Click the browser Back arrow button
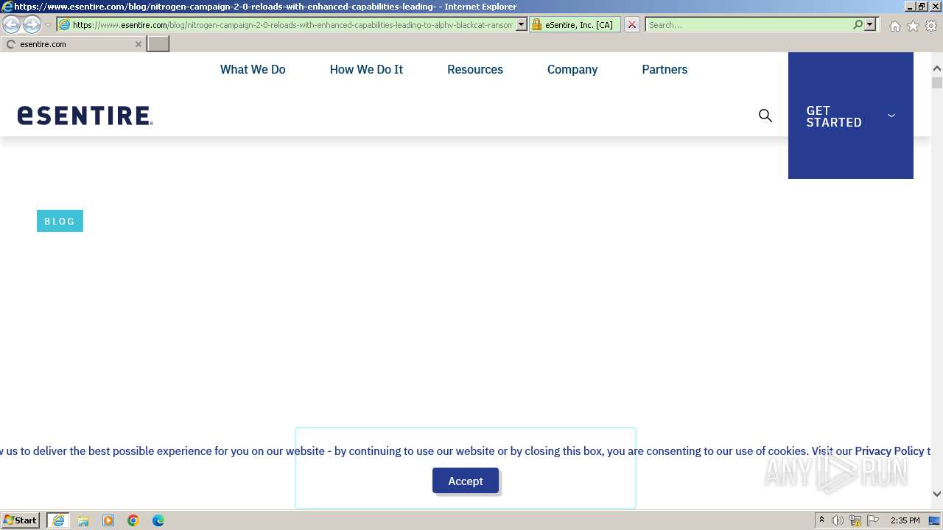 pyautogui.click(x=12, y=25)
